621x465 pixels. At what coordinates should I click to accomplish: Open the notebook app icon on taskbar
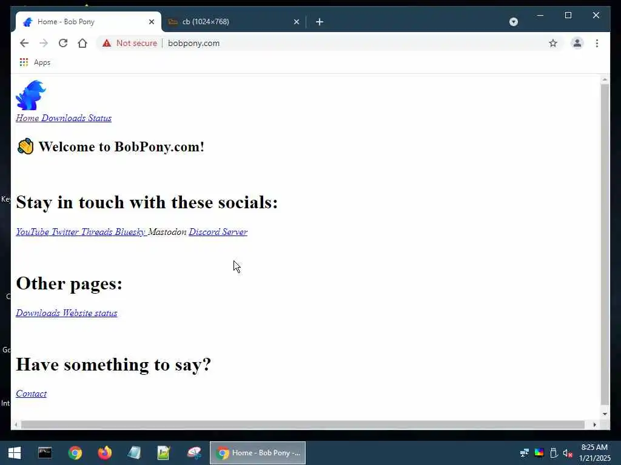134,453
